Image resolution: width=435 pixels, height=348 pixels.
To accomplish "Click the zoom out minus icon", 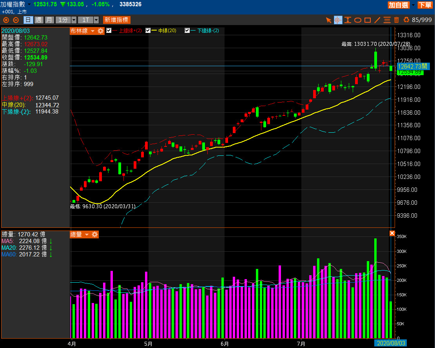I will pyautogui.click(x=16, y=20).
